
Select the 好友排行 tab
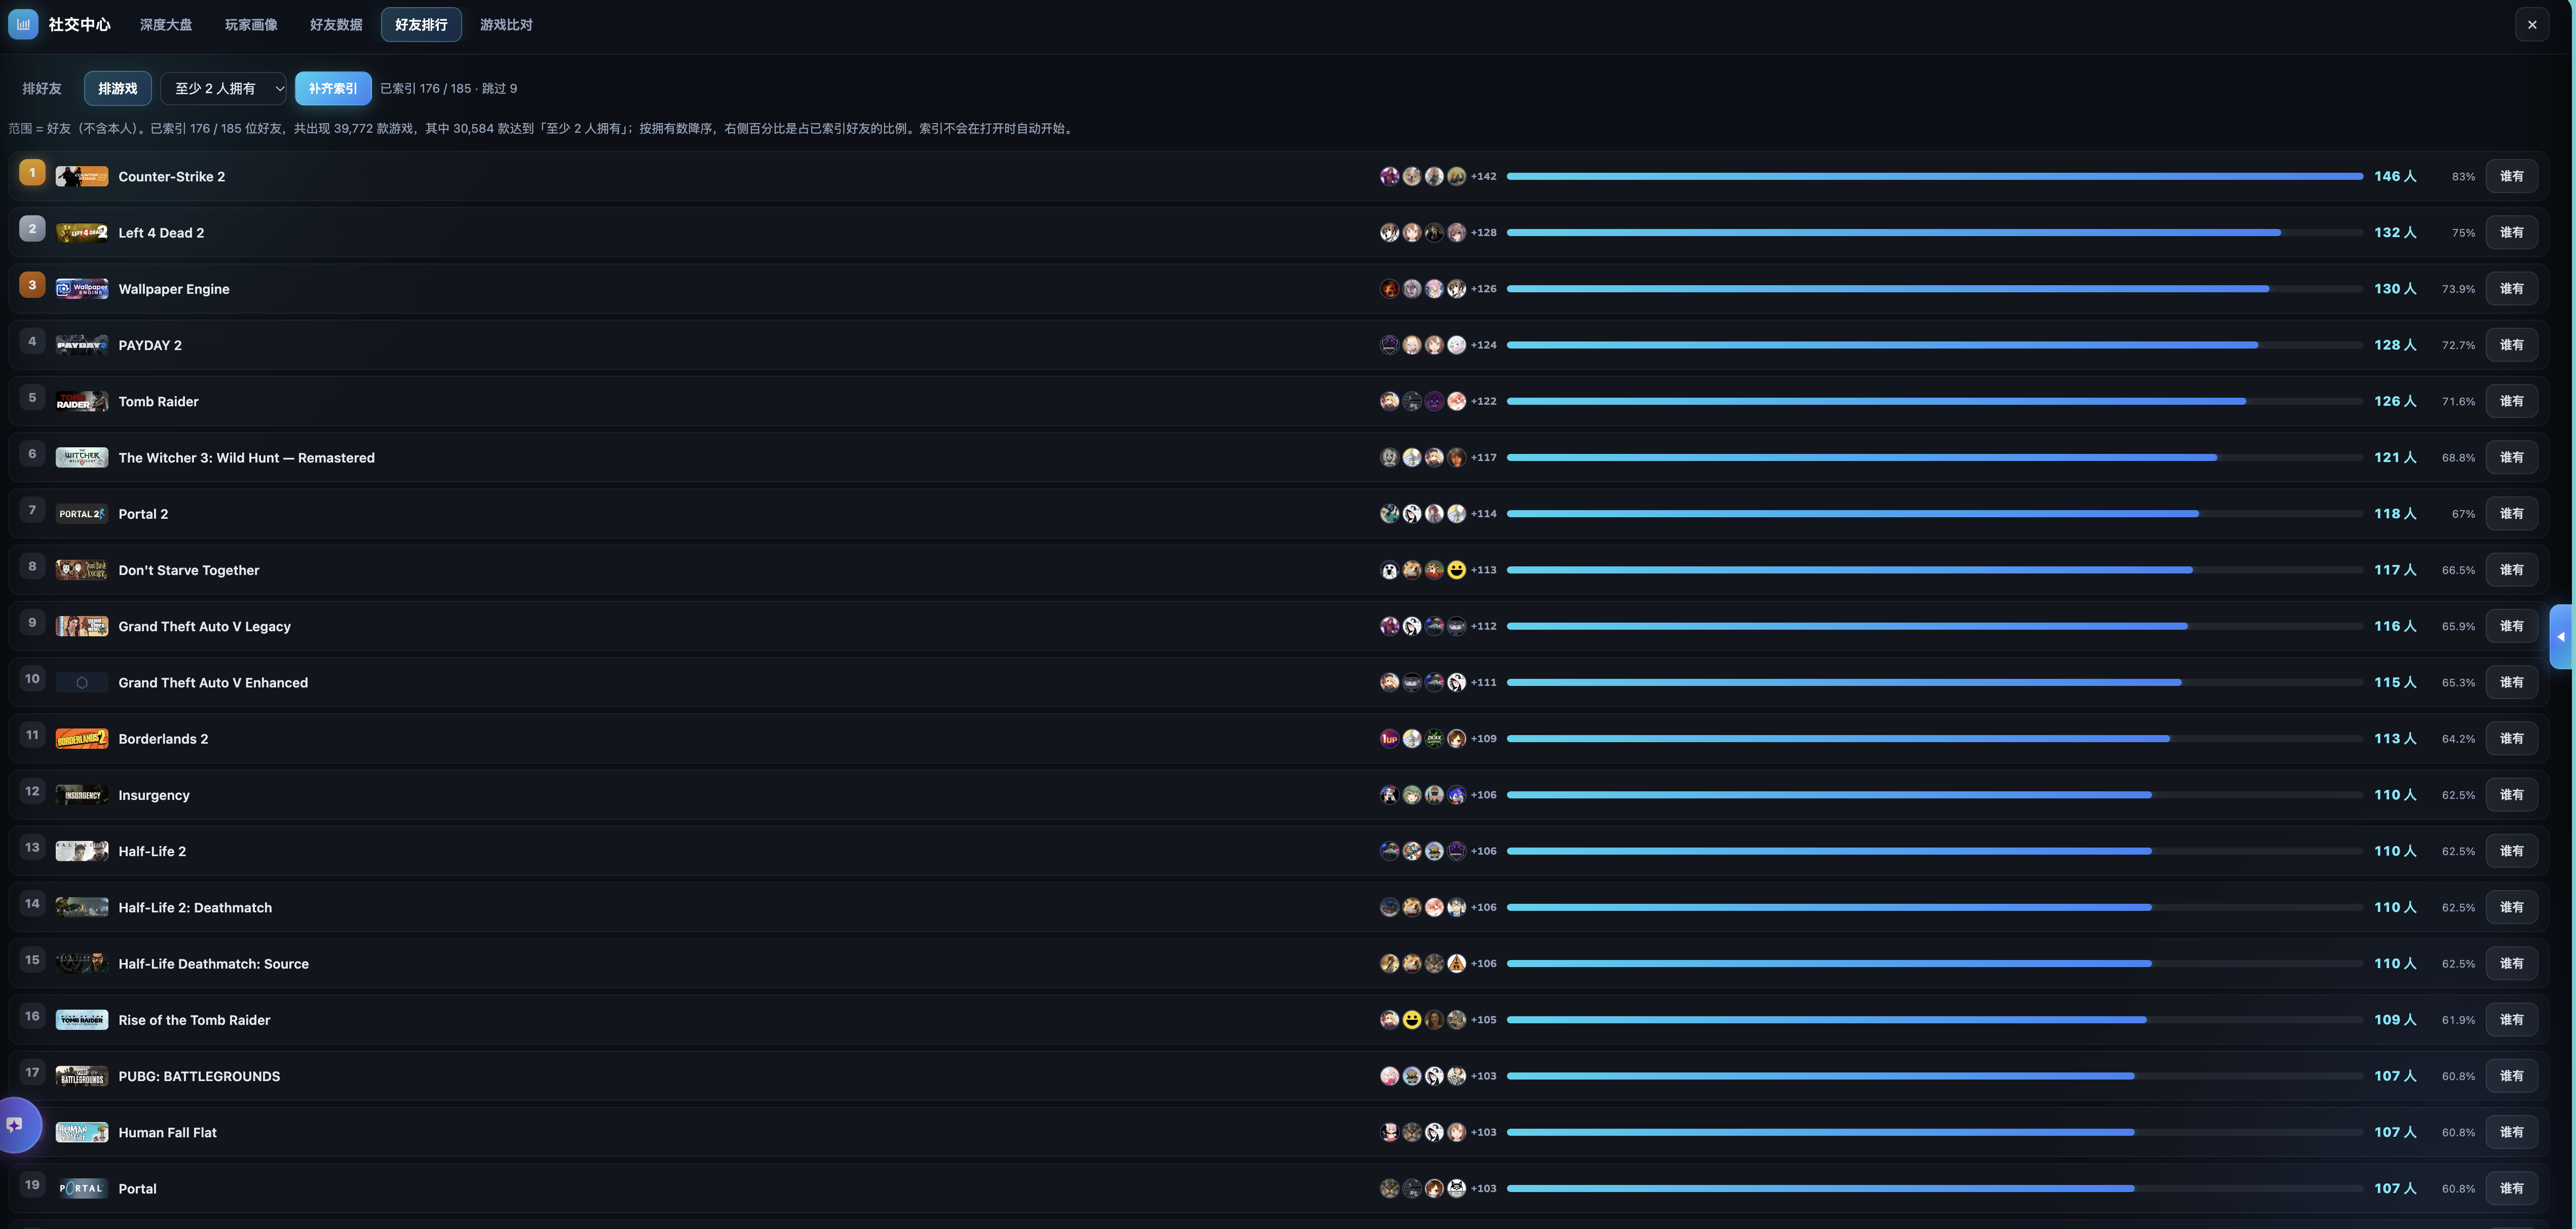[421, 24]
